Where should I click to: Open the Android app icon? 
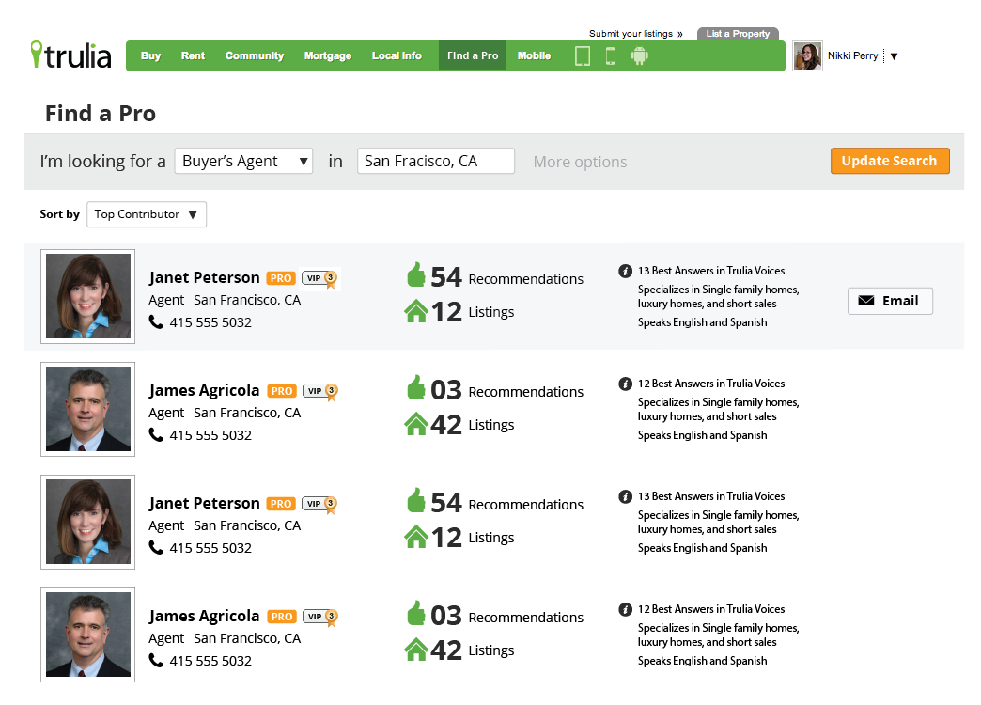coord(639,55)
